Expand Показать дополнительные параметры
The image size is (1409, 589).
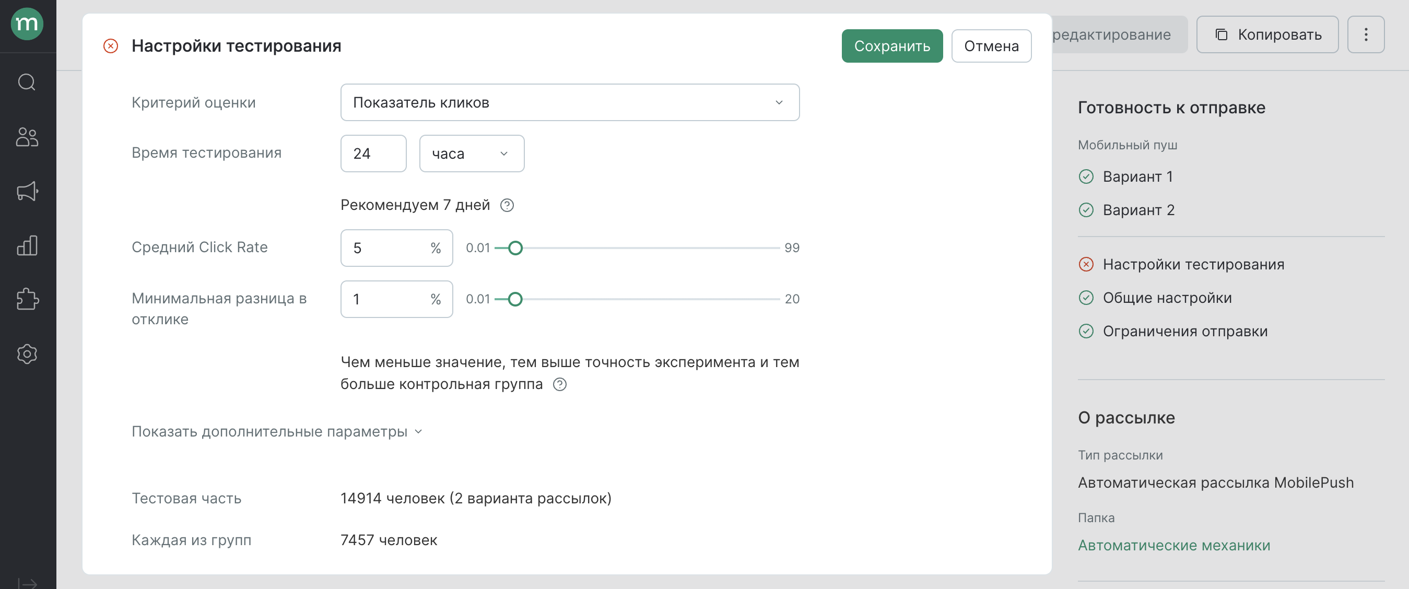pyautogui.click(x=277, y=431)
